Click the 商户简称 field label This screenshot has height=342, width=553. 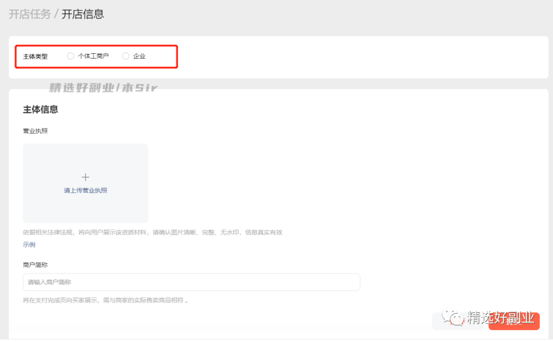tap(35, 265)
